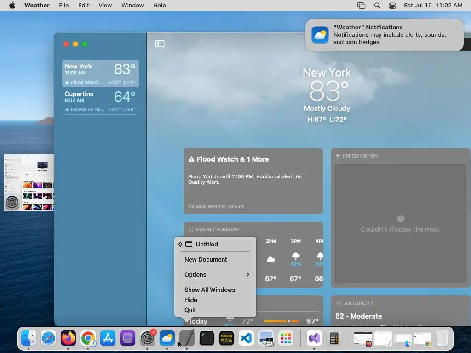
Task: Click the 3PM hourly forecast column
Action: [x=296, y=260]
